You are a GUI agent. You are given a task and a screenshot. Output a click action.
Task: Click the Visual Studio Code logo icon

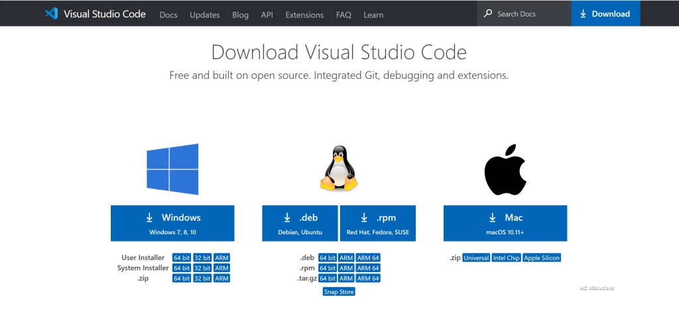(x=51, y=14)
